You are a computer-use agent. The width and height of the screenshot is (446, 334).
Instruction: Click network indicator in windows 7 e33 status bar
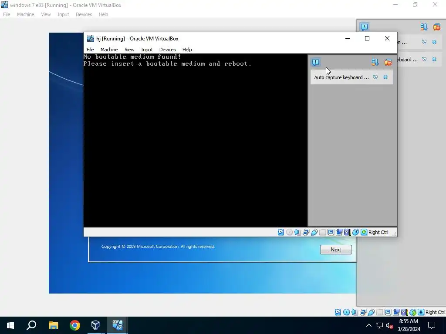tap(363, 312)
